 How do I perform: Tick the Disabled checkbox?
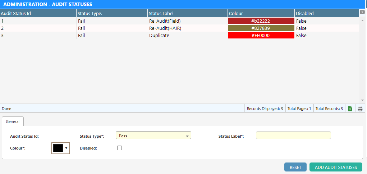[x=120, y=148]
